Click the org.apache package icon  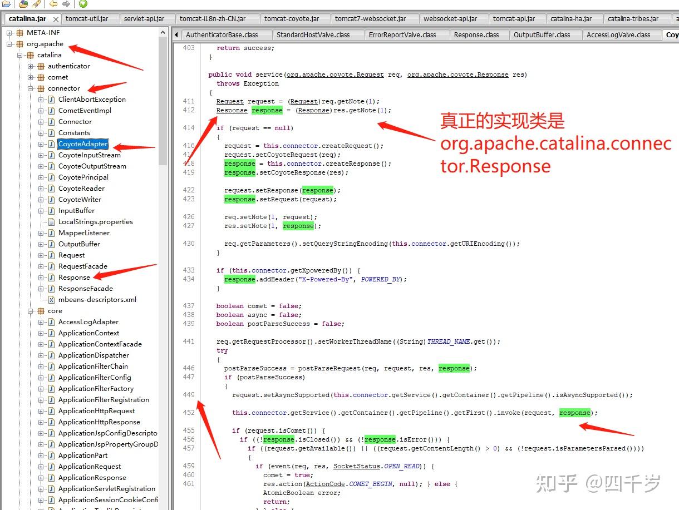click(x=19, y=44)
